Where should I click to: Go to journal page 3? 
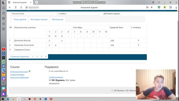[41, 56]
